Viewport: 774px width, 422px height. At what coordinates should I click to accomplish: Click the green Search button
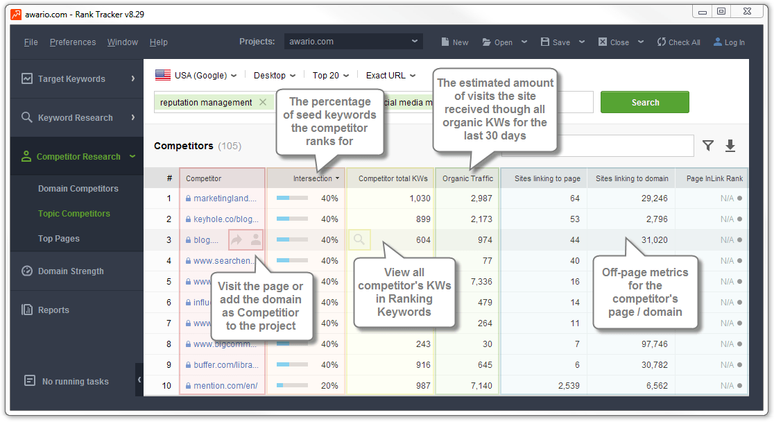(645, 102)
